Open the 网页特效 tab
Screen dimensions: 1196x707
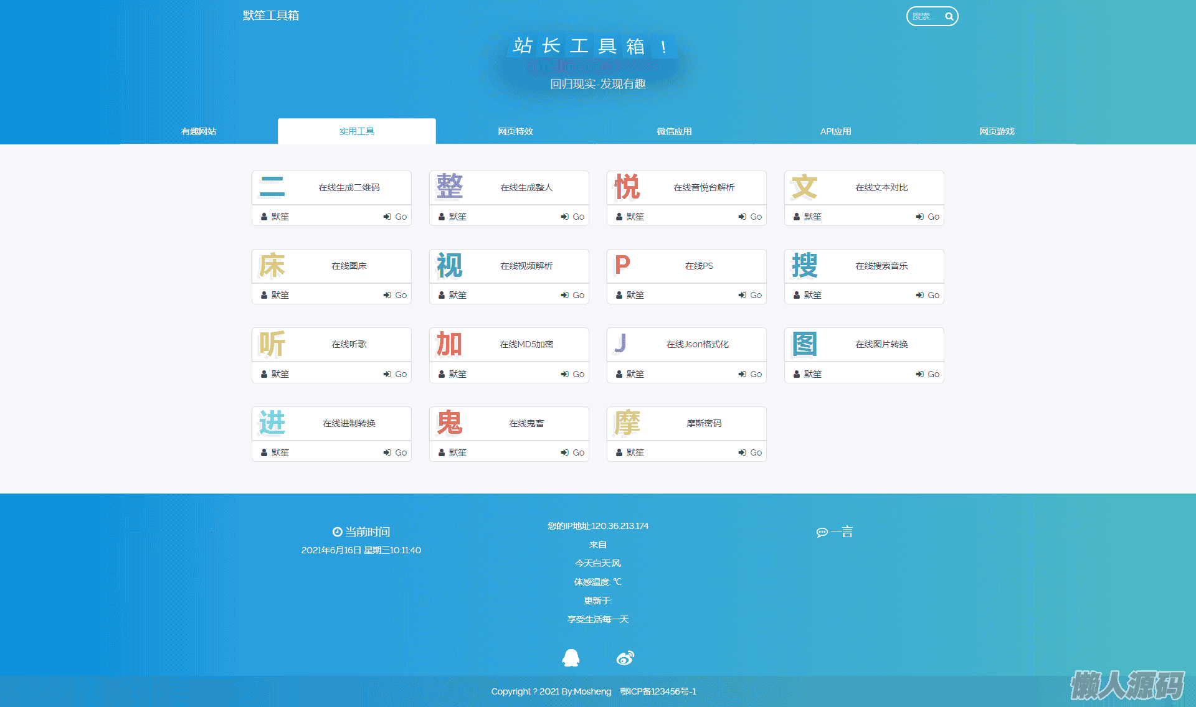pyautogui.click(x=515, y=131)
